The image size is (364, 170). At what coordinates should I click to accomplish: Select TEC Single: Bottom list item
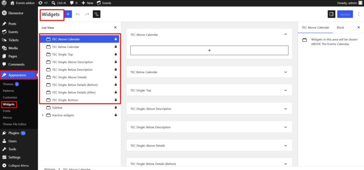click(79, 100)
